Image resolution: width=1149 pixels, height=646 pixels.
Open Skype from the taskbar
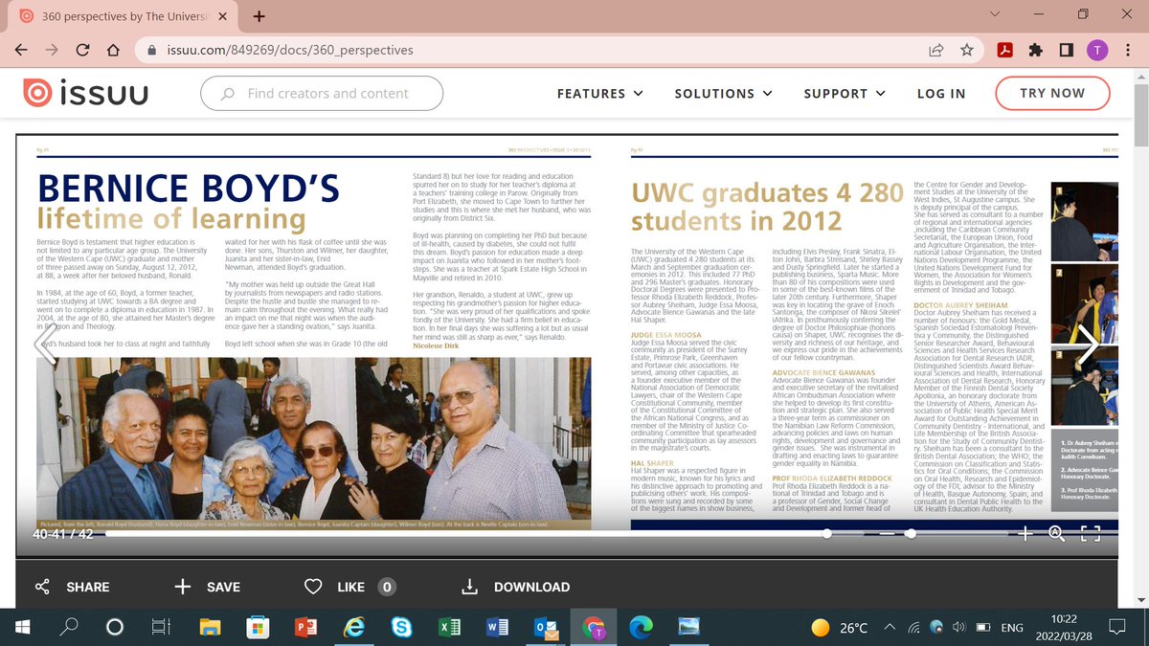pos(401,627)
